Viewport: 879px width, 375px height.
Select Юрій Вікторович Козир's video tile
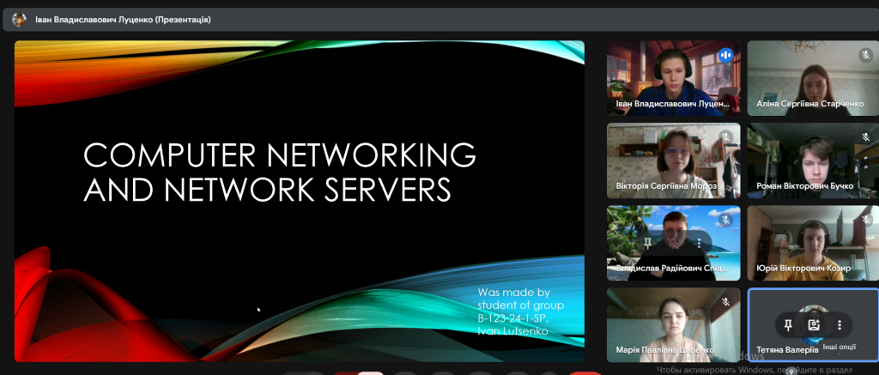tap(812, 242)
